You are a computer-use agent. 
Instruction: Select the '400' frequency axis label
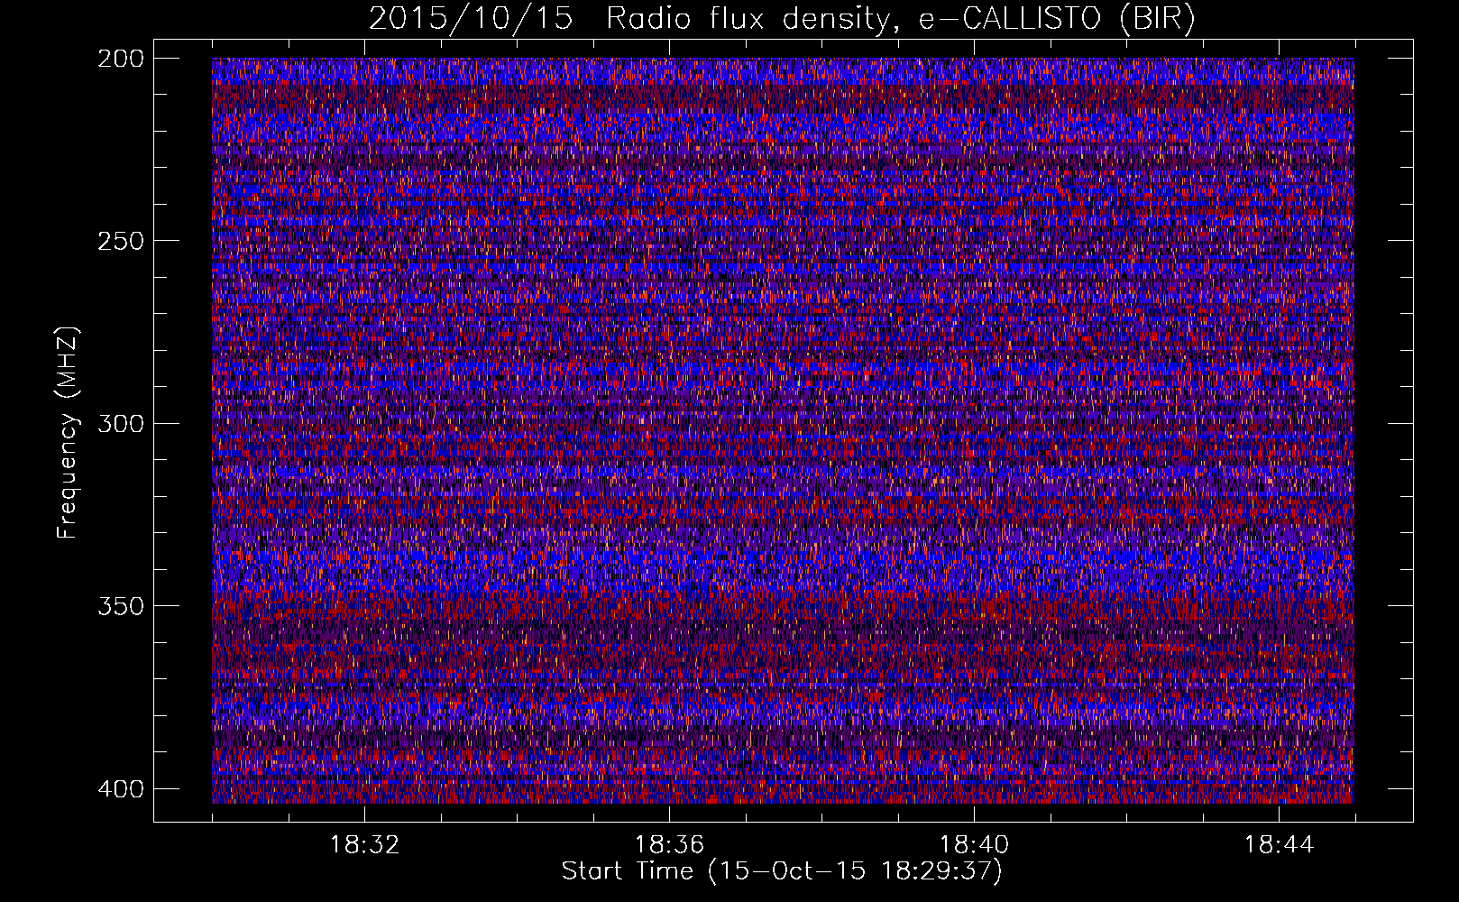[120, 788]
